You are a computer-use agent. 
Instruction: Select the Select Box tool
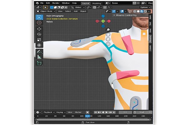39,17
